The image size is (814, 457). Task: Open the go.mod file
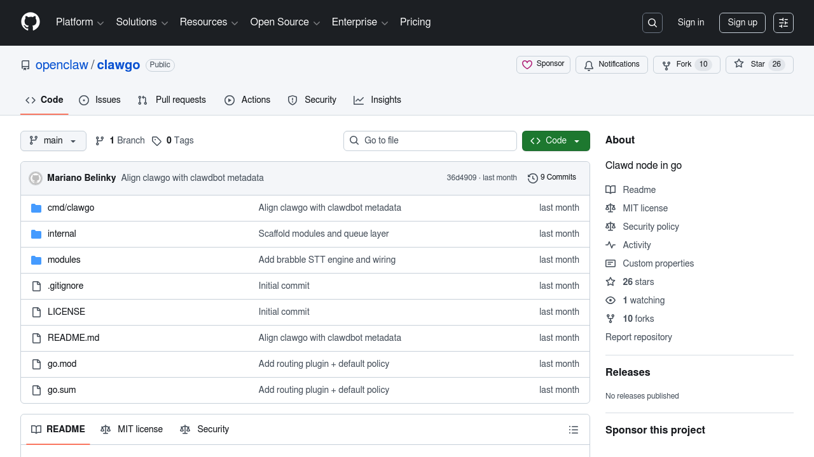coord(62,364)
